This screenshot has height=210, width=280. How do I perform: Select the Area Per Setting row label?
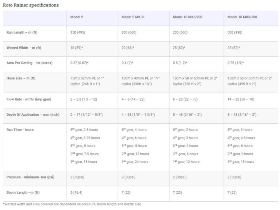pos(30,63)
